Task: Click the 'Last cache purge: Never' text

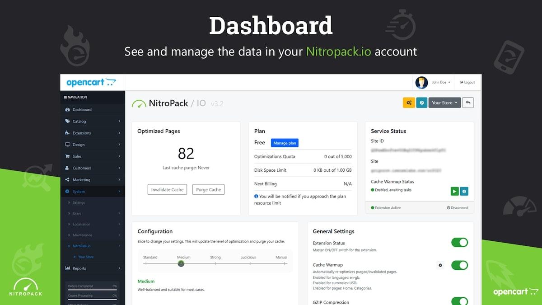Action: 186,168
